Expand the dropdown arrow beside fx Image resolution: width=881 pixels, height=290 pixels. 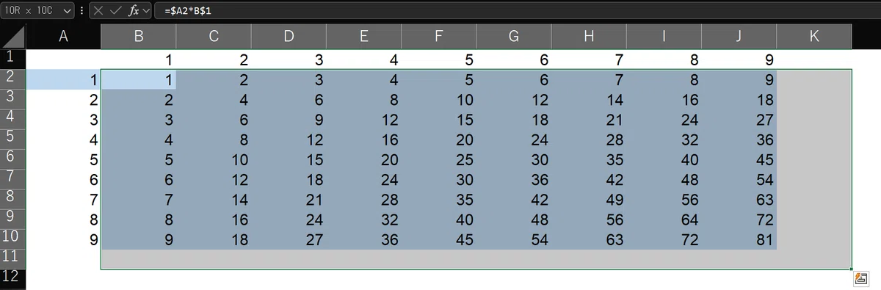(x=145, y=11)
